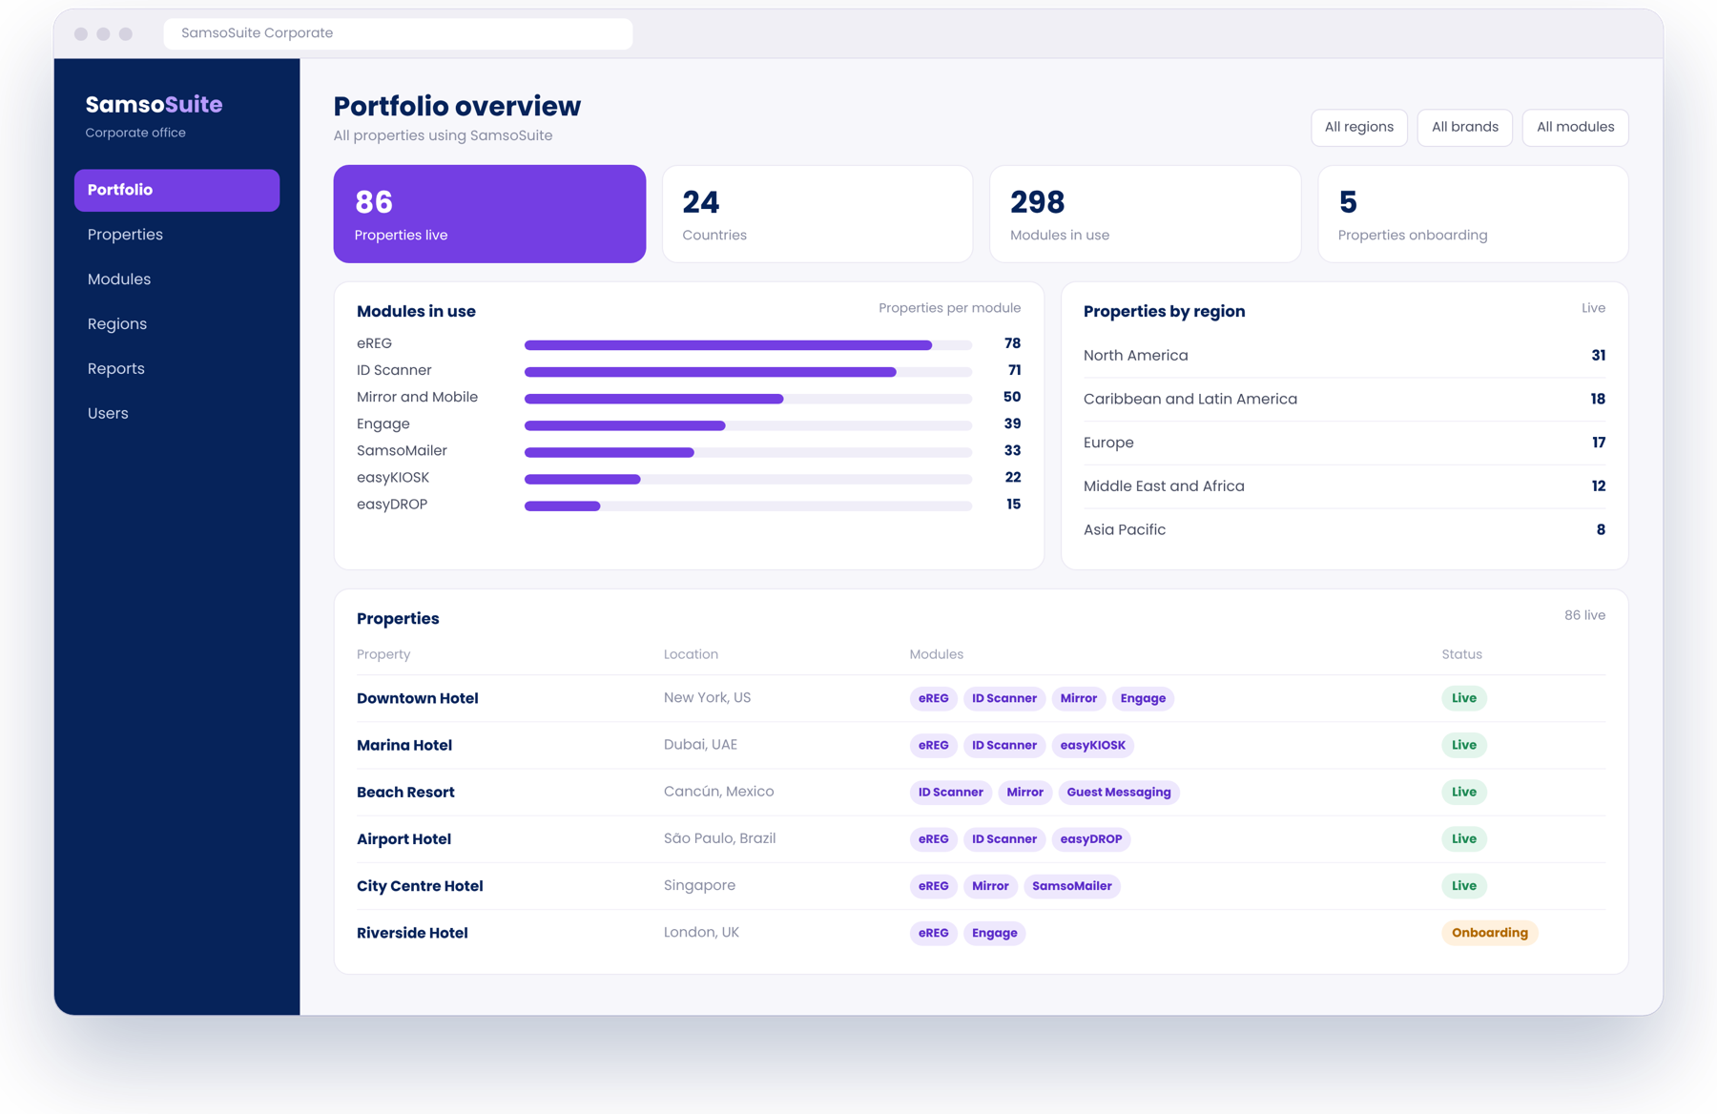This screenshot has height=1114, width=1717.
Task: Open the All brands filter
Action: coord(1464,127)
